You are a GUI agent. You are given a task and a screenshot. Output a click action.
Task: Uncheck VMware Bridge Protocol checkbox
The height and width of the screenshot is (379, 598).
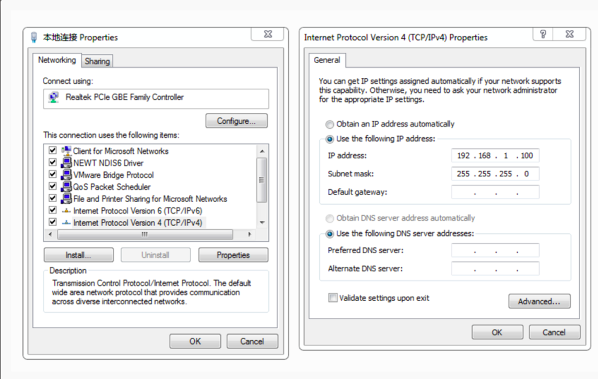tap(53, 175)
